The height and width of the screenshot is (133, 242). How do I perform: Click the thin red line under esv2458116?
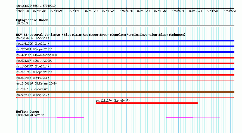click(125, 86)
